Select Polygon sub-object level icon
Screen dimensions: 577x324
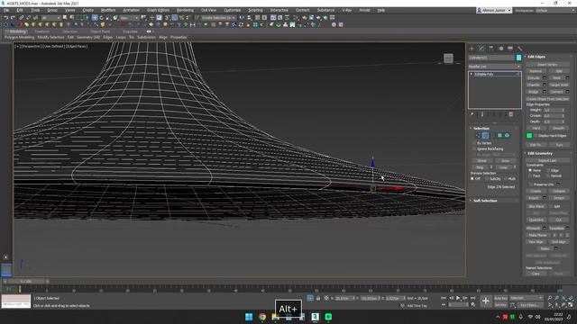[x=499, y=136]
